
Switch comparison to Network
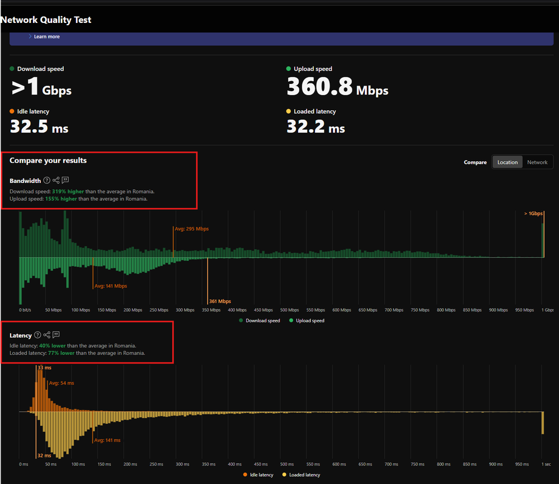click(537, 162)
